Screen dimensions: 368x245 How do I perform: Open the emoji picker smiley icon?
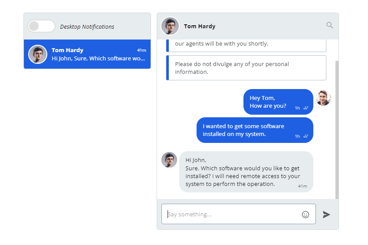(x=306, y=215)
